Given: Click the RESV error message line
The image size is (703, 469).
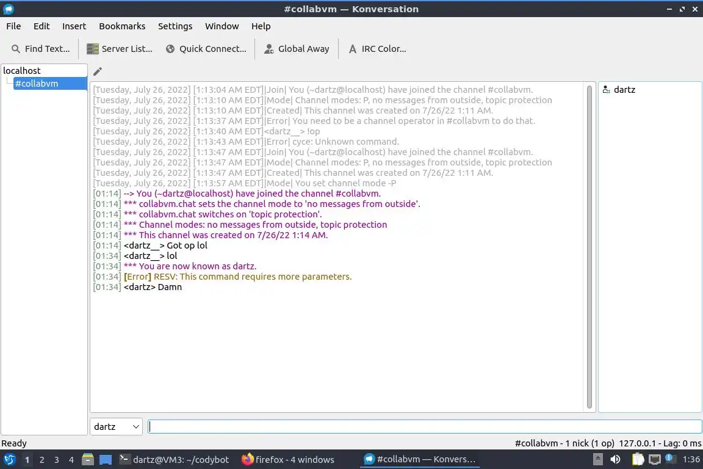Looking at the screenshot, I should click(222, 277).
